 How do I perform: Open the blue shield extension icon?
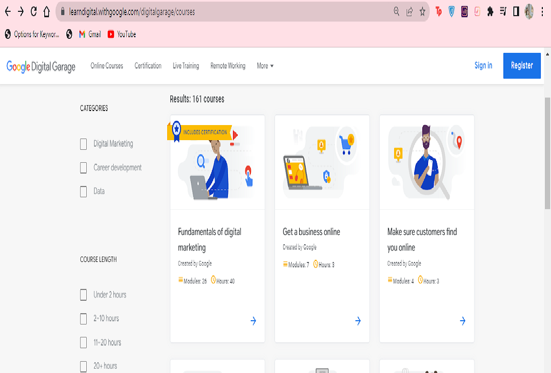[x=452, y=12]
